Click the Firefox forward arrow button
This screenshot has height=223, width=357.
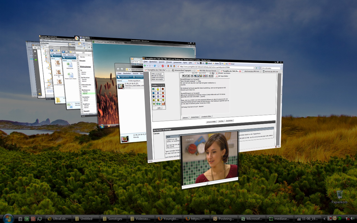click(150, 66)
